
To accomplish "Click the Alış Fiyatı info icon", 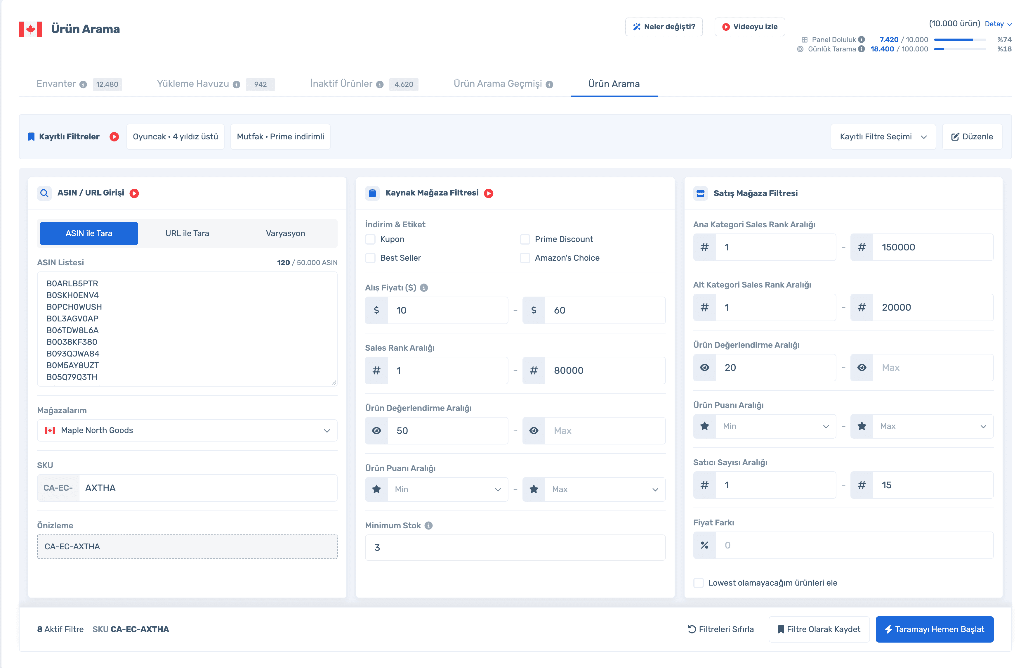I will 424,288.
